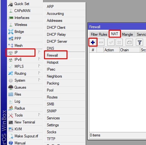The image size is (146, 145).
Task: Open DNS in the IP submenu
Action: [x=65, y=48]
